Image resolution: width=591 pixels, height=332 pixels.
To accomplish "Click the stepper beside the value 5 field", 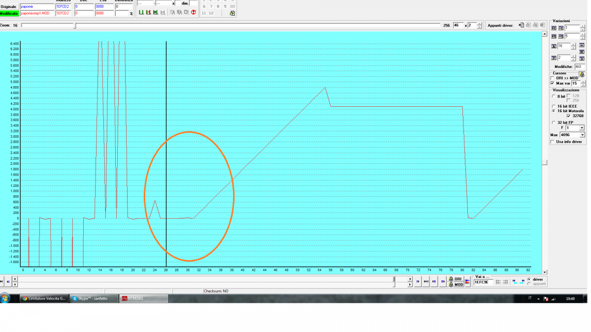I will click(x=583, y=36).
